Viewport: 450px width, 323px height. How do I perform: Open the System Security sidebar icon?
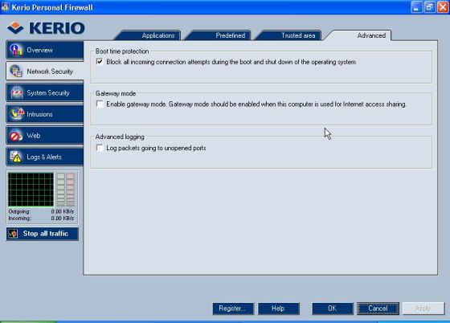pyautogui.click(x=17, y=92)
